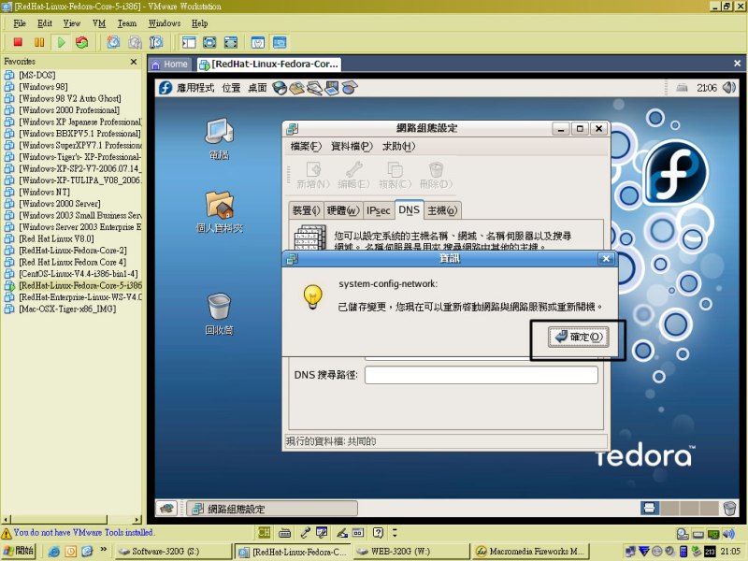
Task: Launch the web browser globe icon on Fedora panel
Action: [x=280, y=88]
